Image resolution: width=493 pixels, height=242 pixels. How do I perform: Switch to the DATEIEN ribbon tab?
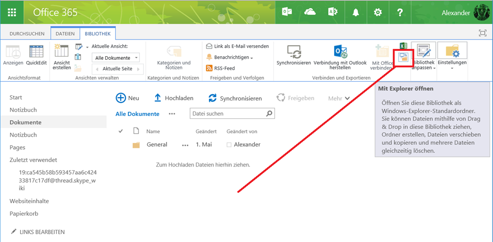click(65, 34)
